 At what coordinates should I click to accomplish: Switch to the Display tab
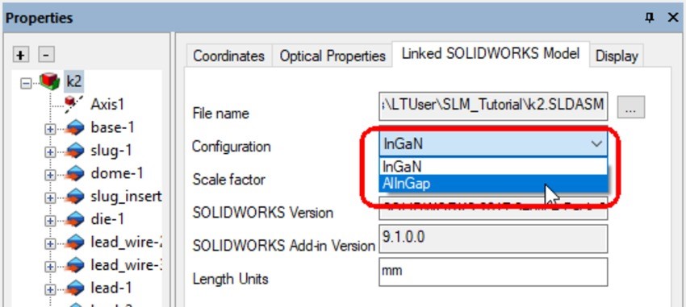pos(617,56)
